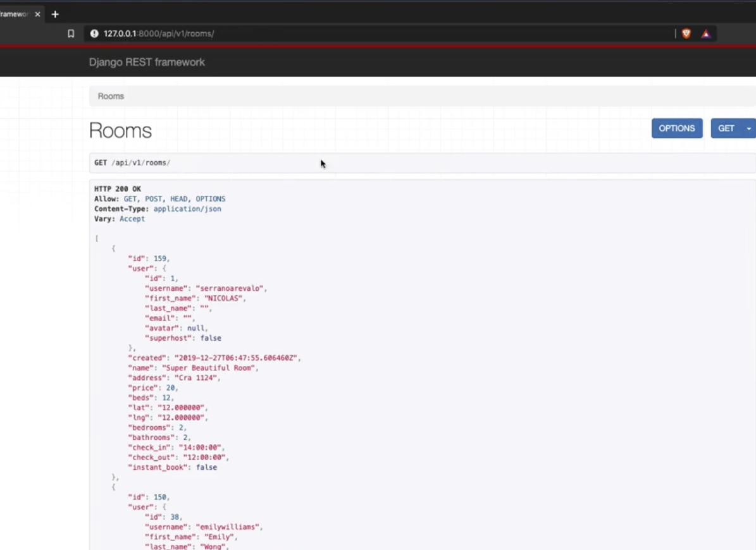Click the X on the current browser tab
This screenshot has width=756, height=550.
click(x=36, y=13)
